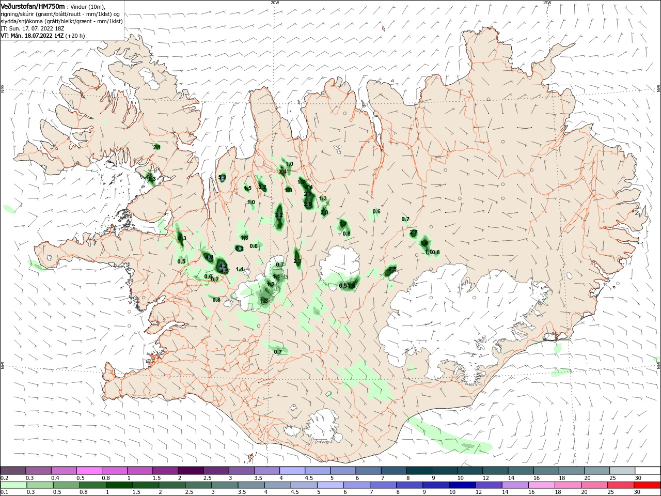The height and width of the screenshot is (496, 661).
Task: Click the 2.9 precipitation value
Action: (x=308, y=205)
